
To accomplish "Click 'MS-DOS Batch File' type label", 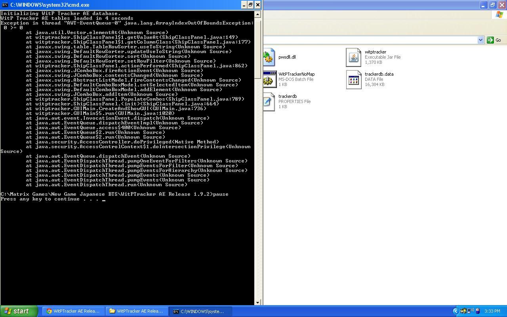I will pyautogui.click(x=296, y=79).
